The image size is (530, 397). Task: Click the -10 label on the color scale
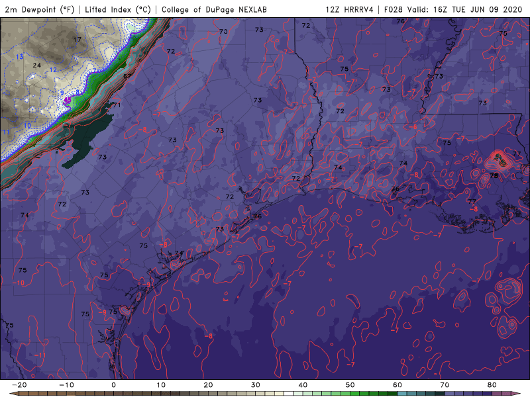coord(66,385)
